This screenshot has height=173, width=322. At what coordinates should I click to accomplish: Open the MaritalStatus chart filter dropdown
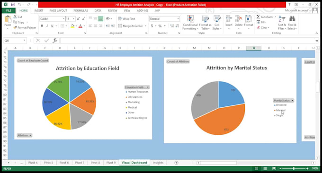pos(292,100)
